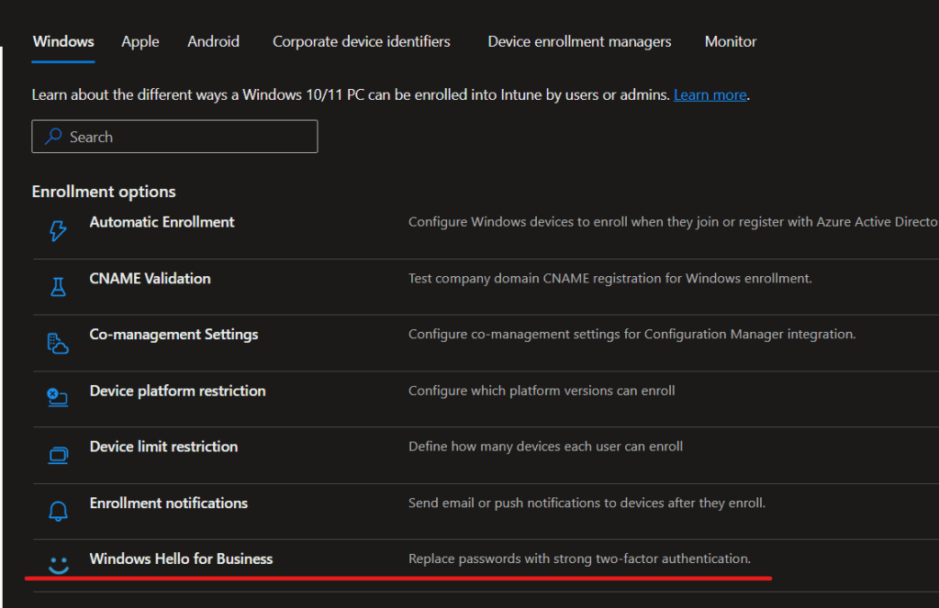The height and width of the screenshot is (608, 939).
Task: Click the Windows Hello smiley icon
Action: (x=58, y=566)
